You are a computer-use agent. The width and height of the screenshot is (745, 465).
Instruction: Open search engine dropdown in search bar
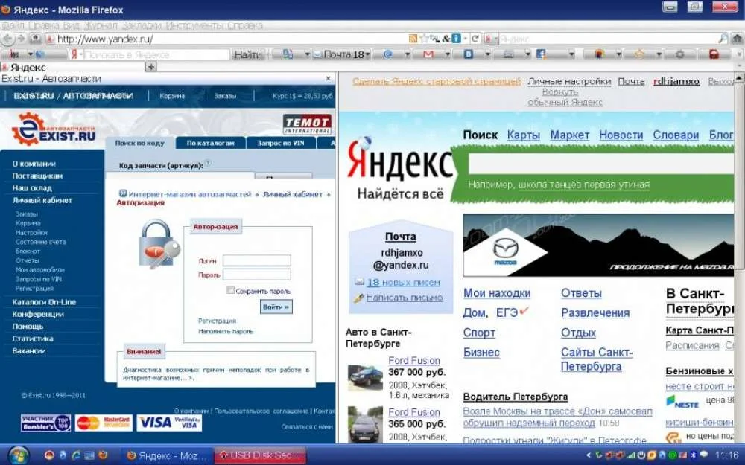point(495,39)
